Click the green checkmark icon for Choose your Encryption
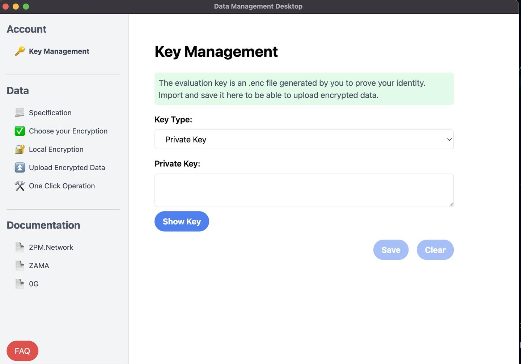Viewport: 521px width, 364px height. pos(20,131)
